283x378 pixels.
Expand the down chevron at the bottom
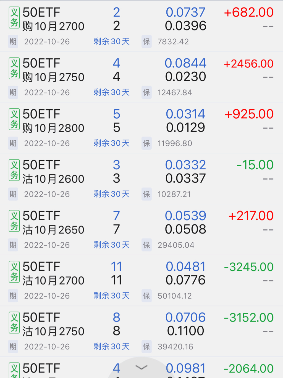[141, 367]
